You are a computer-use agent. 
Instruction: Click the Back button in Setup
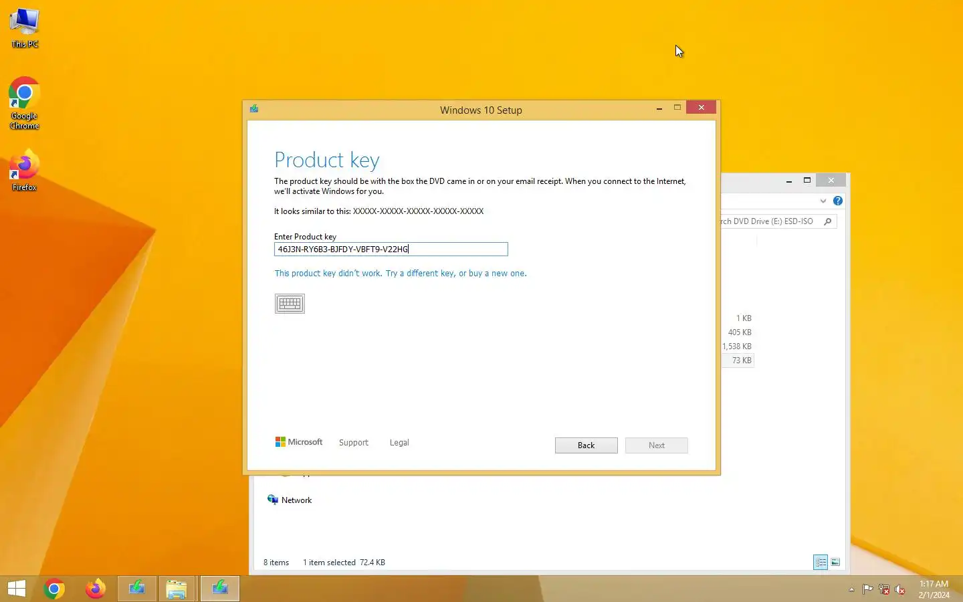tap(586, 445)
